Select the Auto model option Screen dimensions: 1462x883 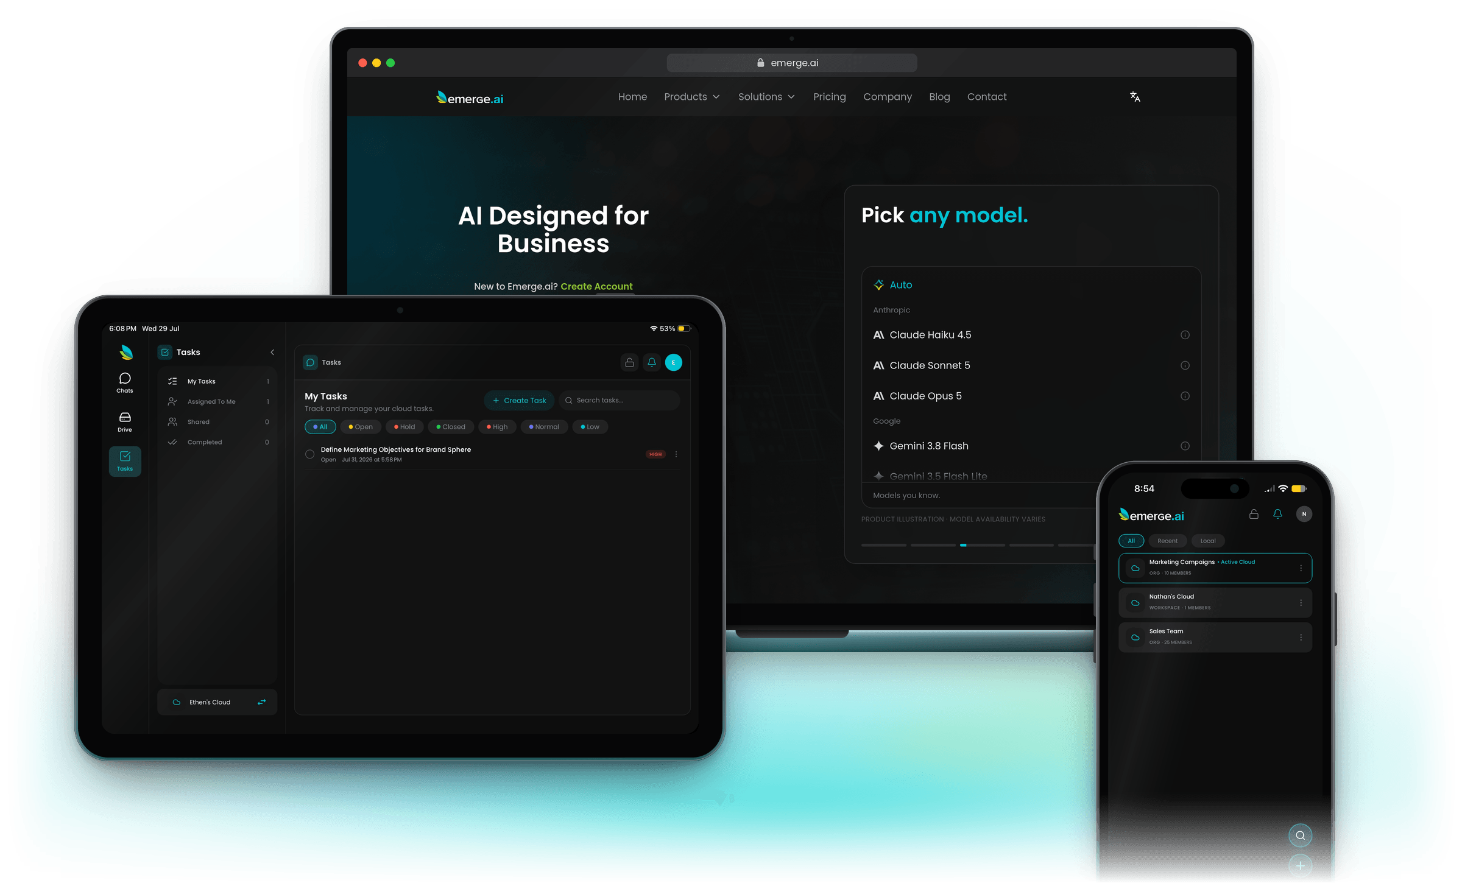coord(893,285)
